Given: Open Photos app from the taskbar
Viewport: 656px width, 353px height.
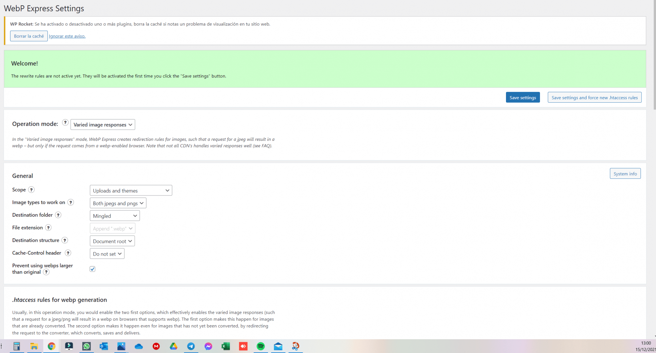Looking at the screenshot, I should [x=121, y=346].
